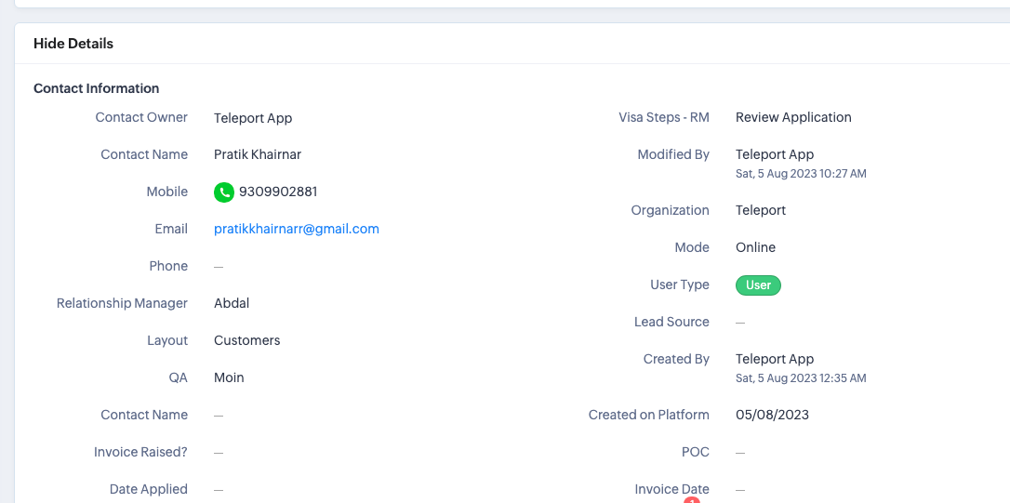This screenshot has height=503, width=1010.
Task: Click the QA value Moin
Action: point(229,377)
